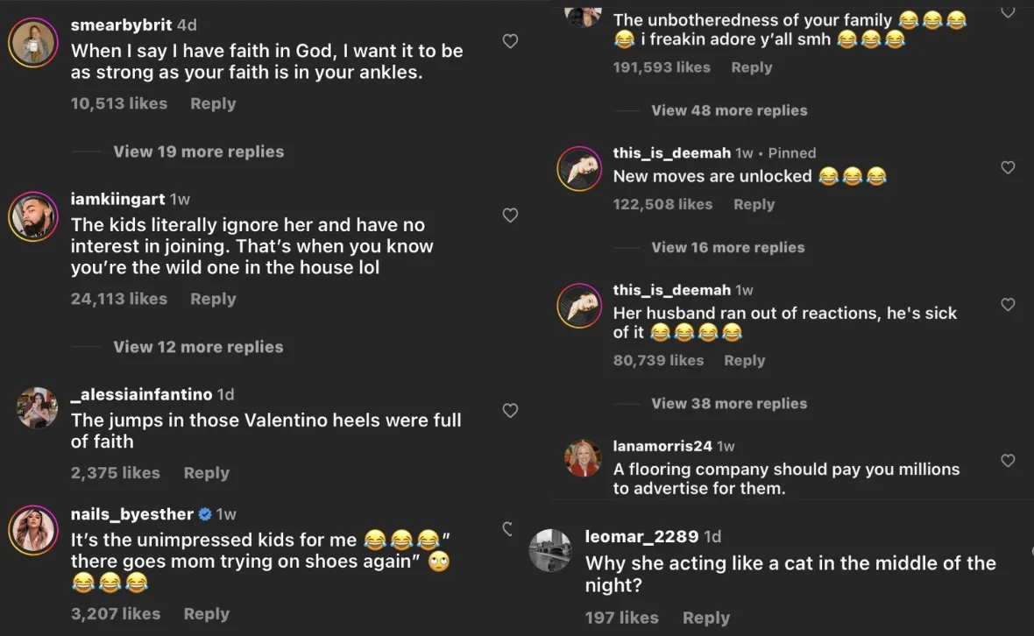Tap the heart next to iamkiingart's comment

pyautogui.click(x=510, y=216)
